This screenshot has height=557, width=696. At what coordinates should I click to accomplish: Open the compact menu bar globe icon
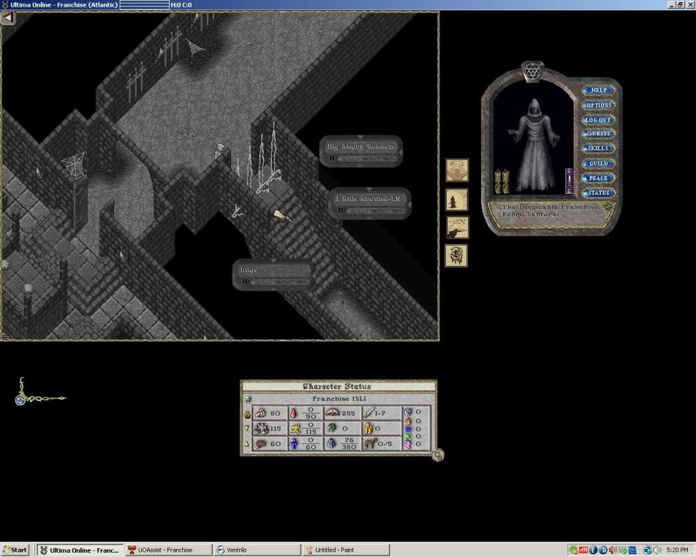coord(20,400)
